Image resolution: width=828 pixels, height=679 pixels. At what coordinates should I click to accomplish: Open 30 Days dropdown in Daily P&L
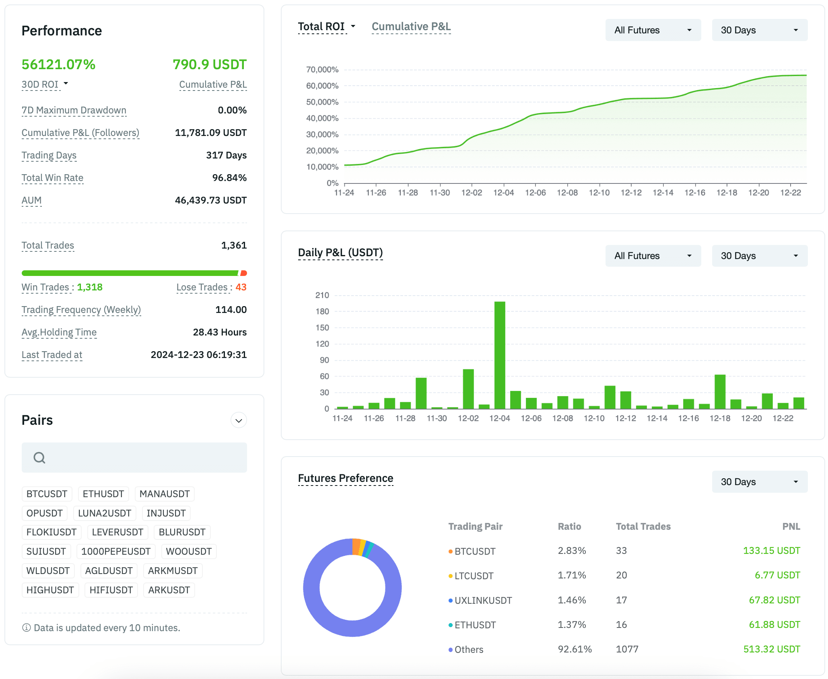pyautogui.click(x=759, y=256)
